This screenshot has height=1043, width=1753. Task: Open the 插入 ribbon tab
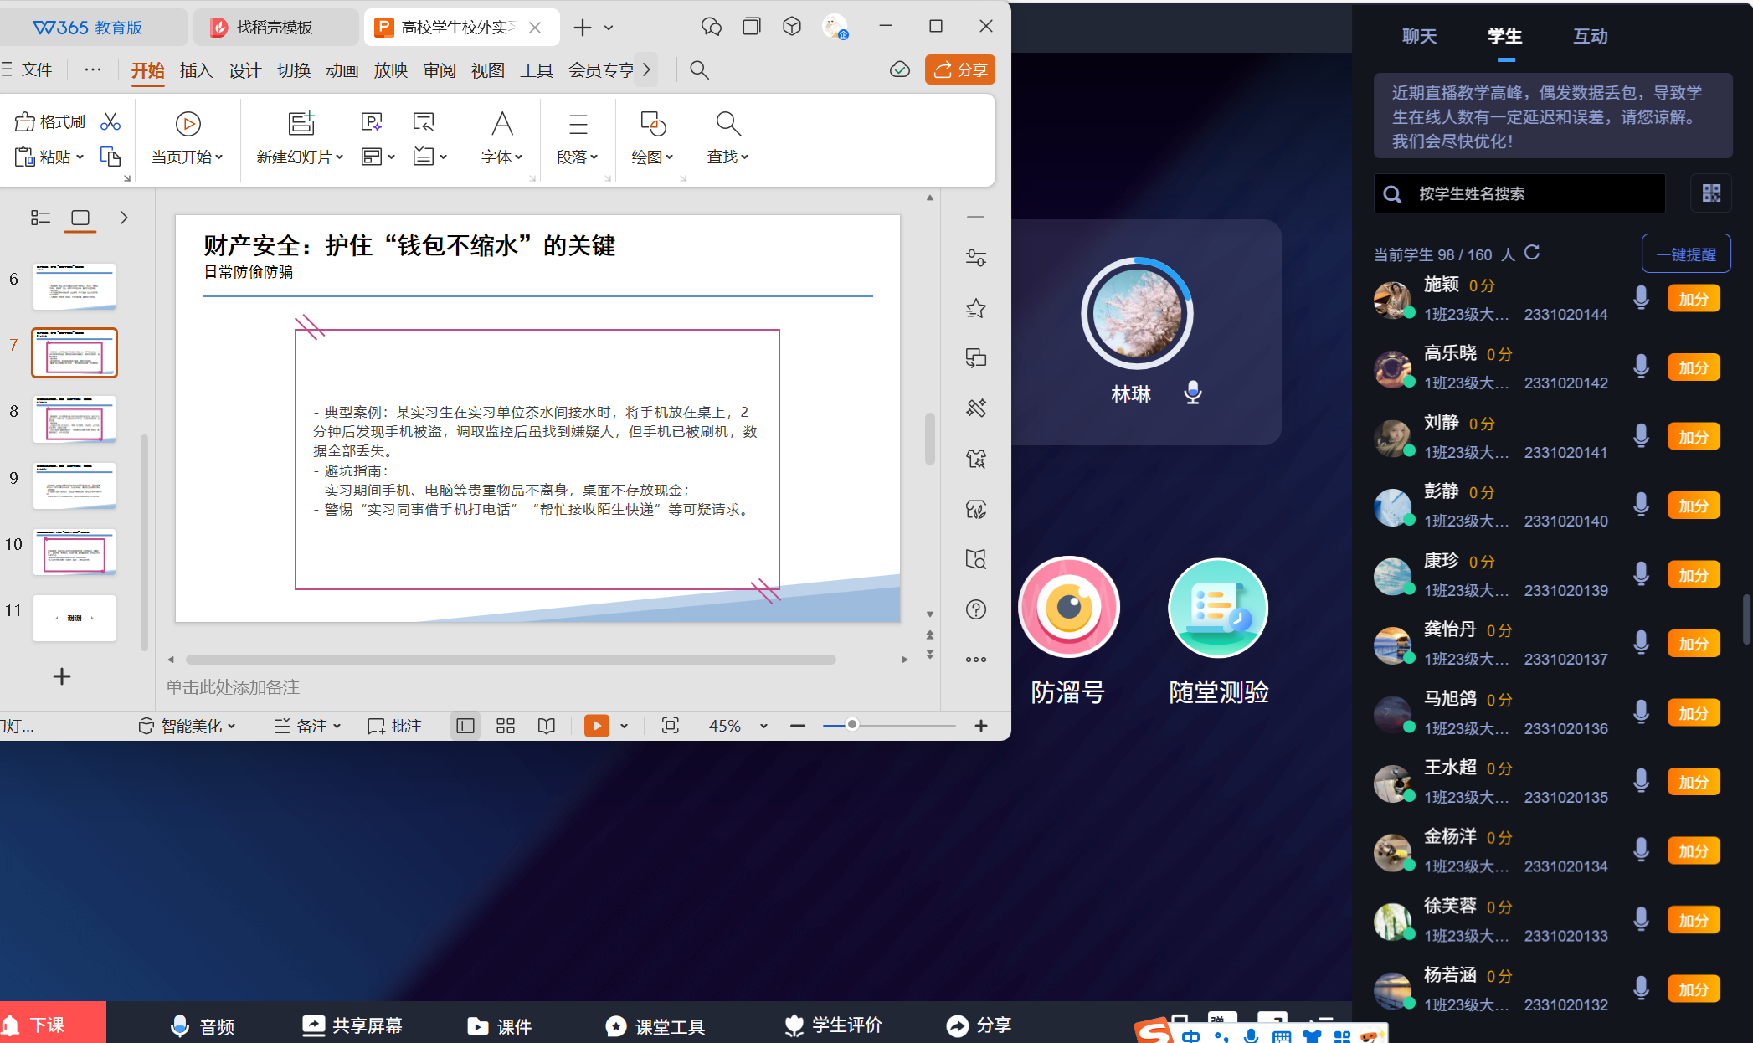click(196, 70)
